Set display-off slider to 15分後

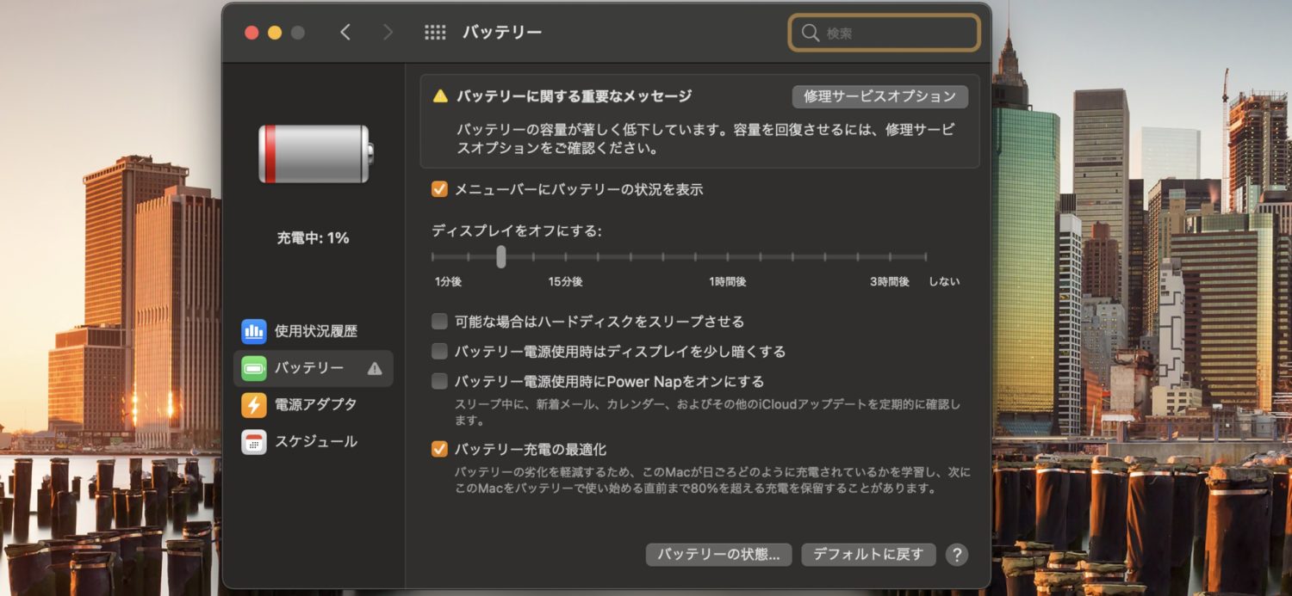[566, 256]
